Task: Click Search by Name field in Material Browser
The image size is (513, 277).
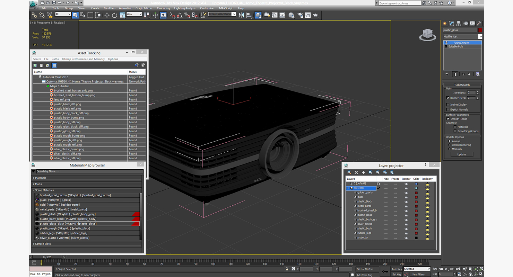Action: (89, 171)
